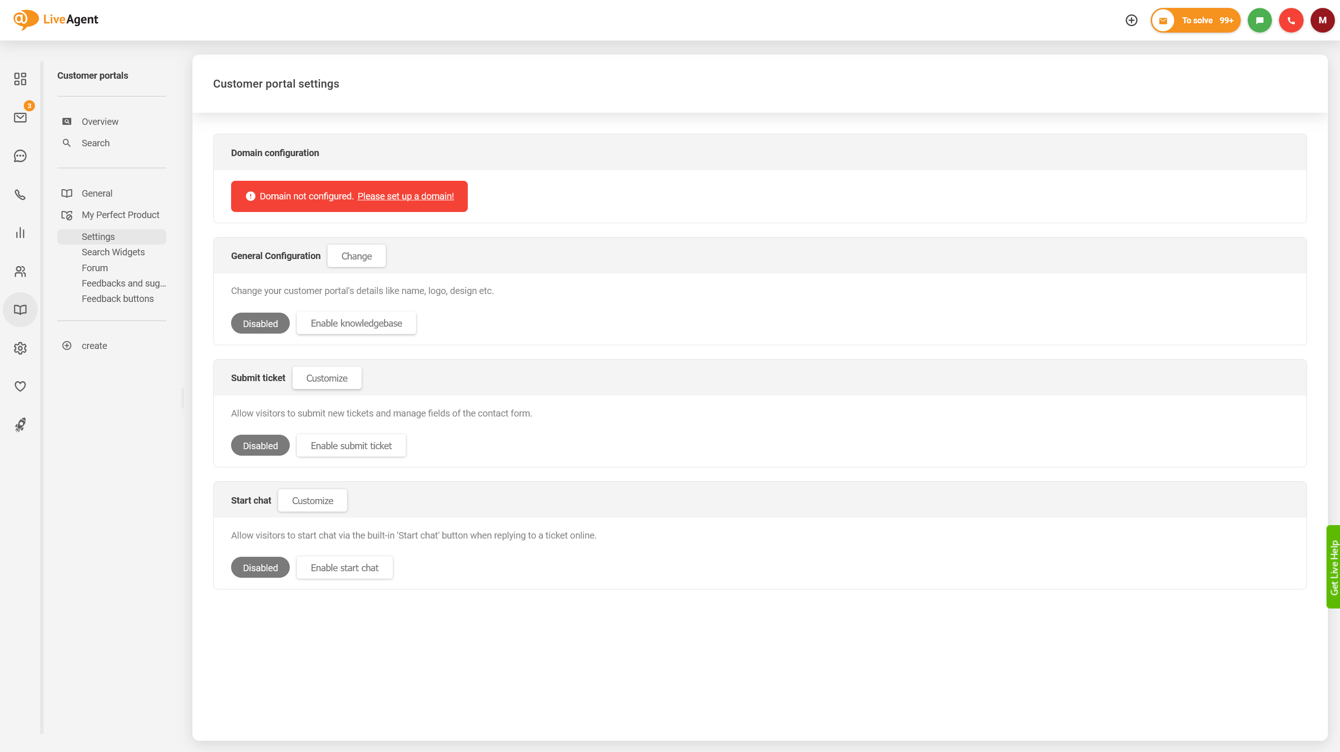Open the Chats speech bubble icon
Viewport: 1340px width, 752px height.
click(x=21, y=156)
